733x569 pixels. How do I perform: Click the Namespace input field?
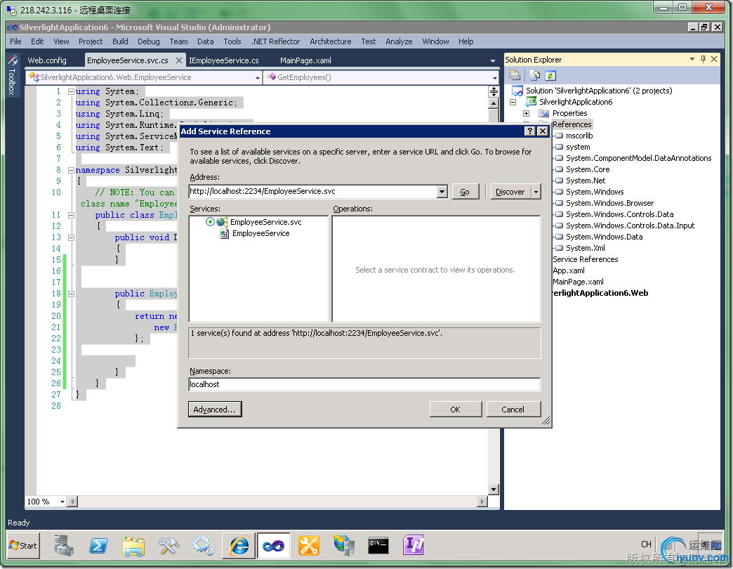tap(364, 384)
